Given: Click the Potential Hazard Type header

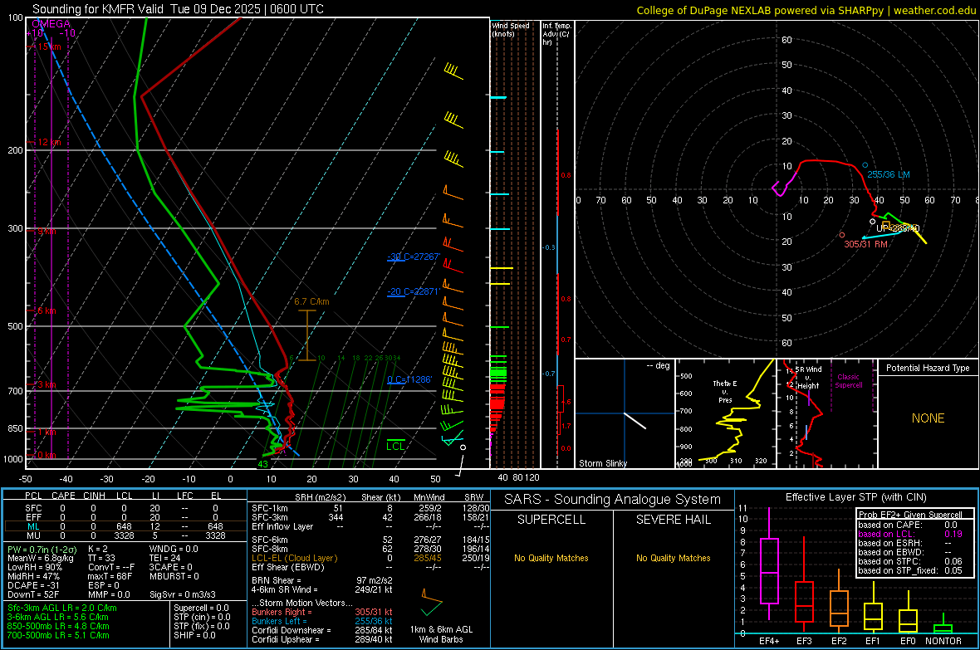Looking at the screenshot, I should 928,368.
